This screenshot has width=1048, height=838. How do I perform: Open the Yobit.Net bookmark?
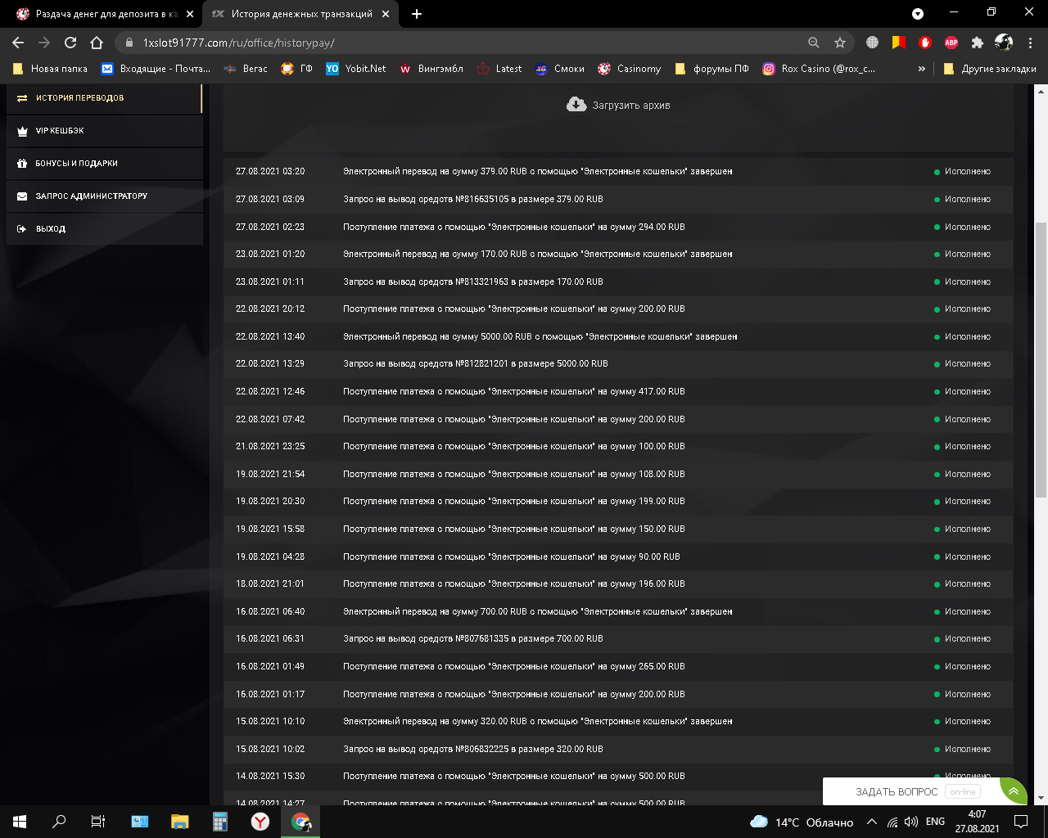[356, 69]
